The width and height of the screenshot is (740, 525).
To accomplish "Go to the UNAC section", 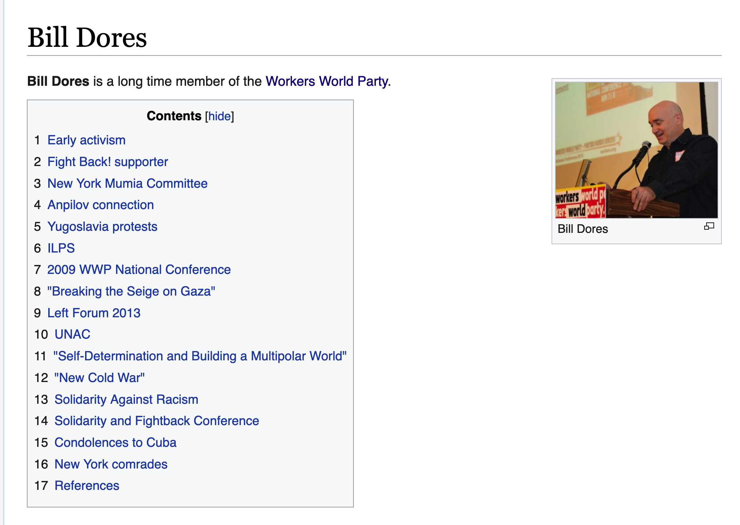I will [x=72, y=334].
